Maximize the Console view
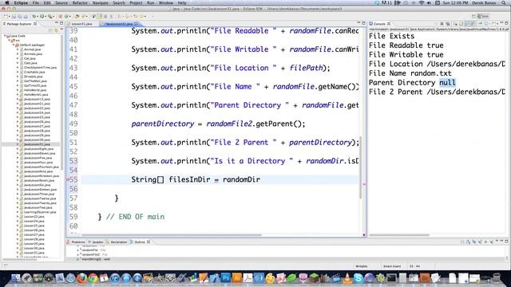The height and width of the screenshot is (287, 511). coord(506,23)
